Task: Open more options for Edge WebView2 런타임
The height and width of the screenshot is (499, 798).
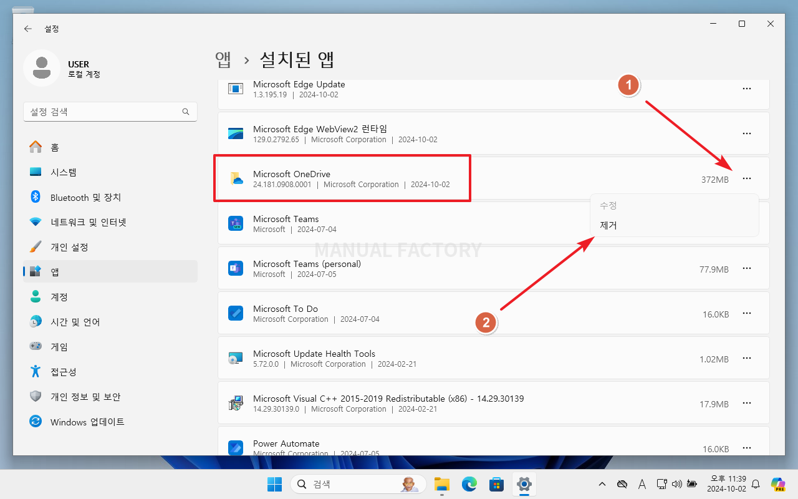Action: (747, 134)
